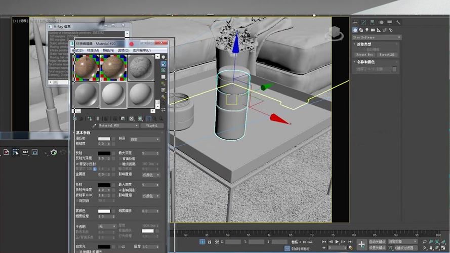
Task: Open the Create tab in command panel
Action: 355,22
